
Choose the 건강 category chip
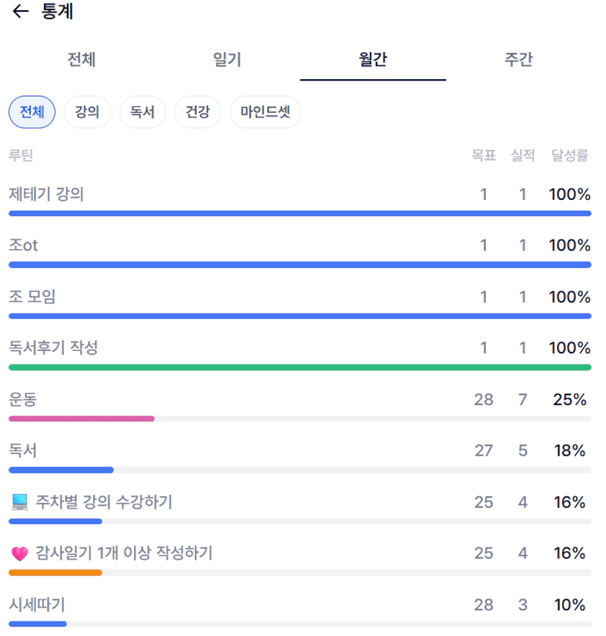(x=198, y=112)
